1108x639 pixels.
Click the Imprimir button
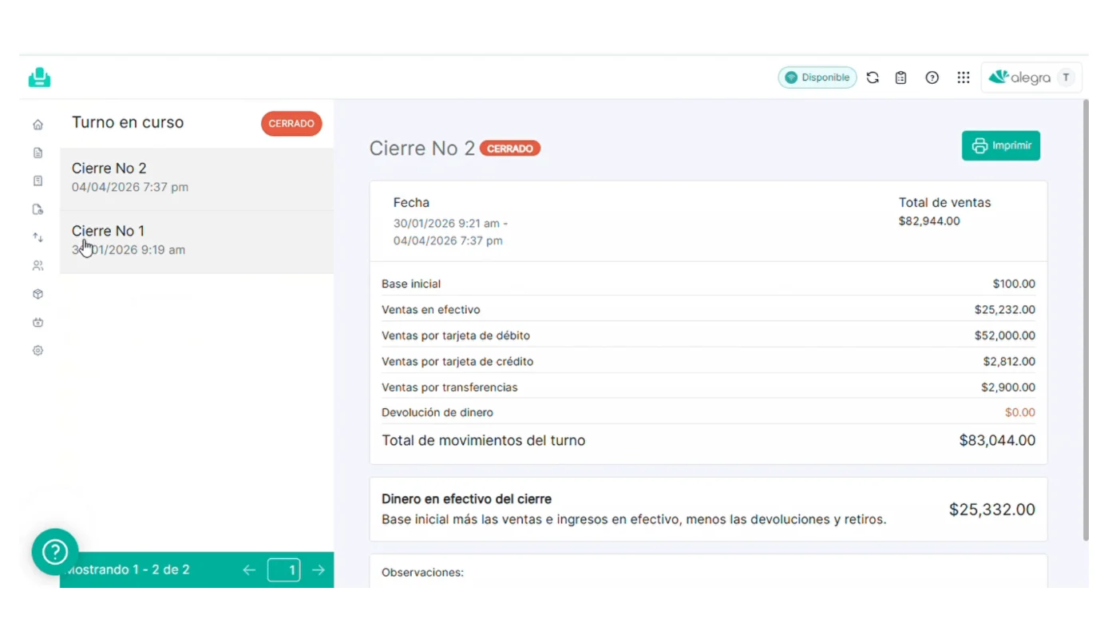[x=1001, y=145]
